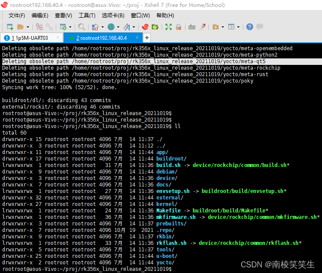This screenshot has height=273, width=322.
Task: Click the envsetup.sh symlink name
Action: pos(173,191)
